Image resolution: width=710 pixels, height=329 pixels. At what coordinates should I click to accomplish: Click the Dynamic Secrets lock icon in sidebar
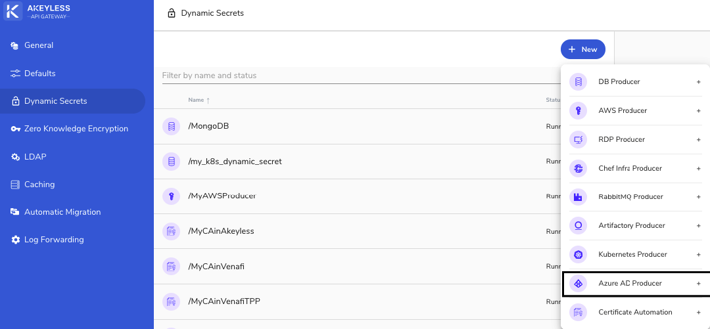point(15,101)
